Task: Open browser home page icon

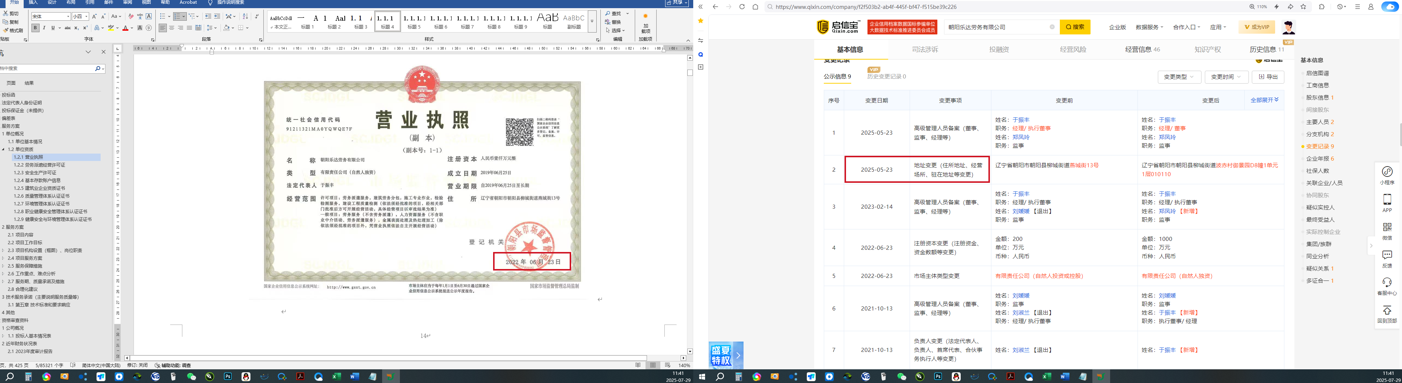Action: point(755,7)
